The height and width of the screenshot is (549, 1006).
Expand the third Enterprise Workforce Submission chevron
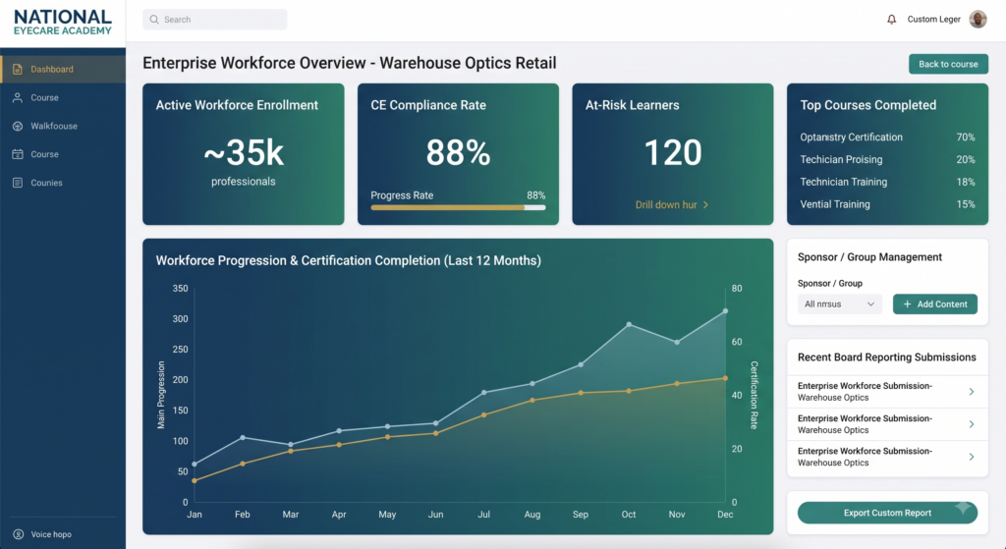(972, 457)
